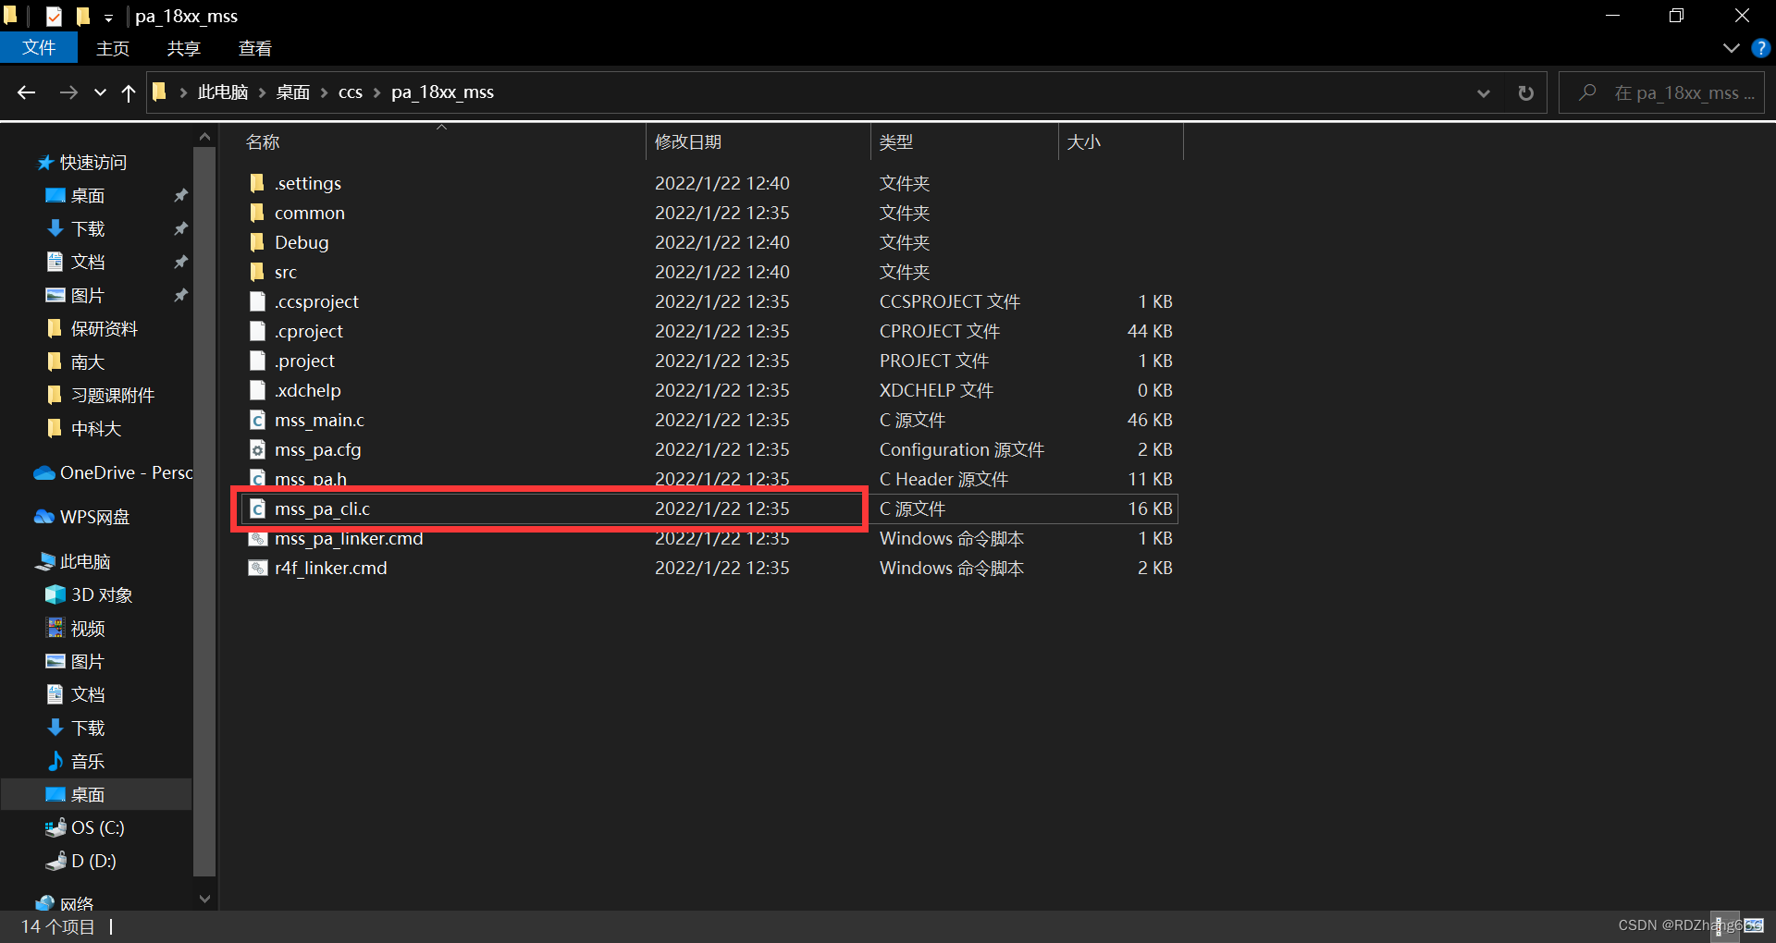Switch to the 共享 ribbon tab
This screenshot has width=1776, height=943.
click(x=183, y=48)
